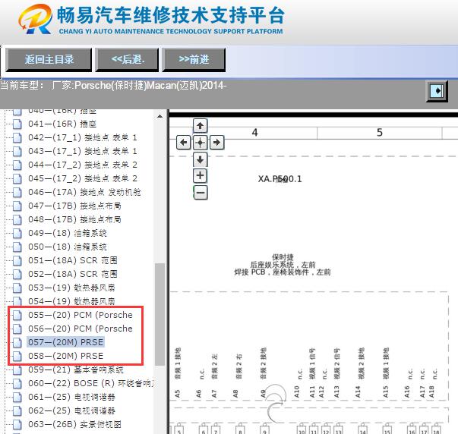This screenshot has width=458, height=434.
Task: Click pin label A15 in diagram
Action: click(386, 392)
